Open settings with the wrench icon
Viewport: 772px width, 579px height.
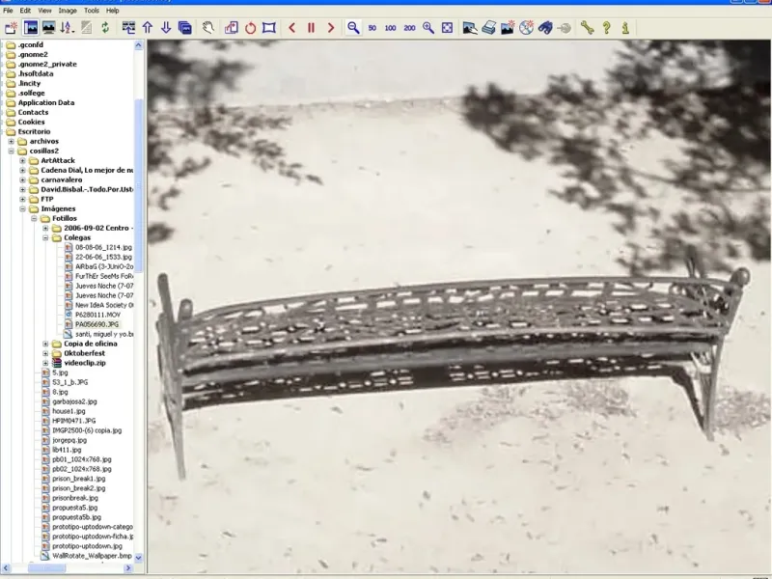coord(587,28)
